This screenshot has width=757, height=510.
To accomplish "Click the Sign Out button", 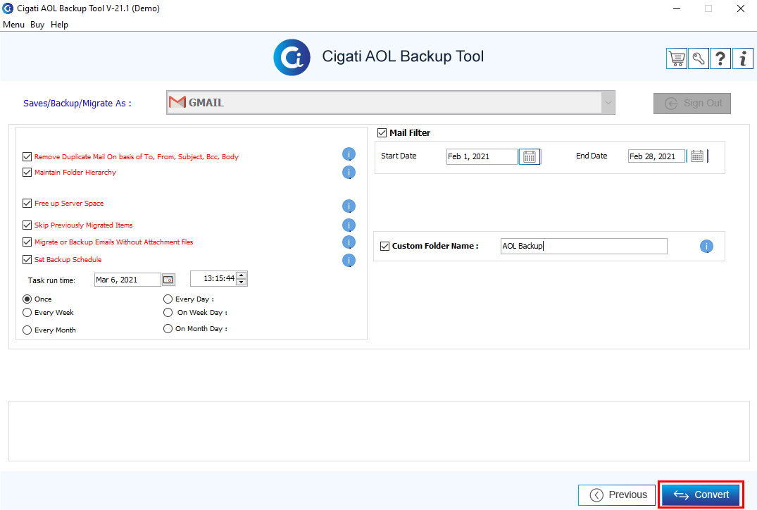I will [692, 104].
